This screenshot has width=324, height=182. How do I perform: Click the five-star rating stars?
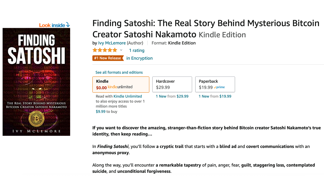click(105, 50)
